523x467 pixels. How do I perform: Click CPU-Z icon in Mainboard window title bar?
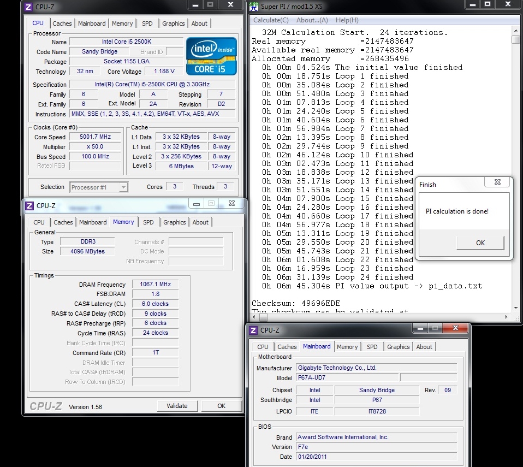[x=253, y=330]
